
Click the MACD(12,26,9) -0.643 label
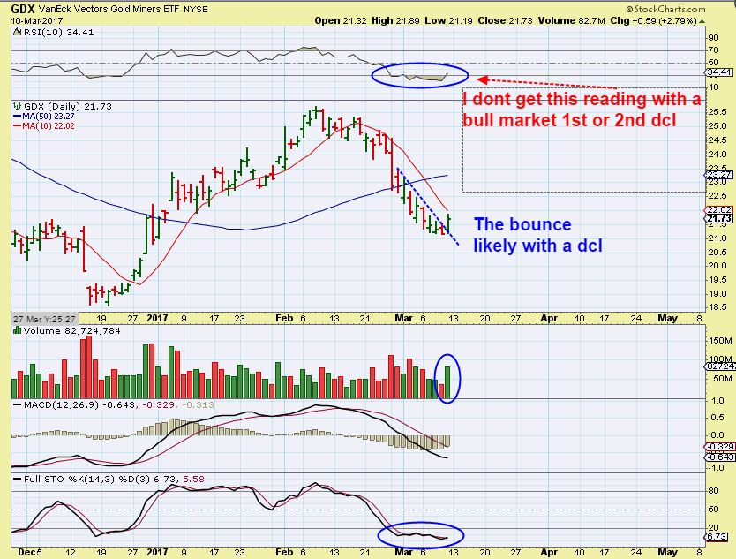[79, 405]
